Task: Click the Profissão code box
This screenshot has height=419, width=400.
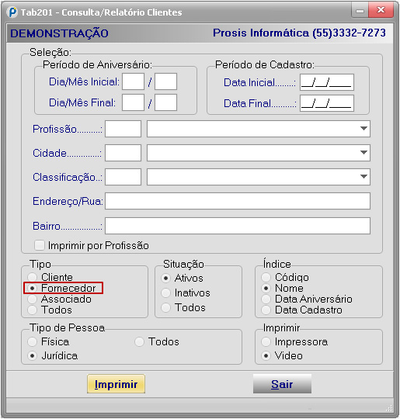Action: [x=123, y=129]
